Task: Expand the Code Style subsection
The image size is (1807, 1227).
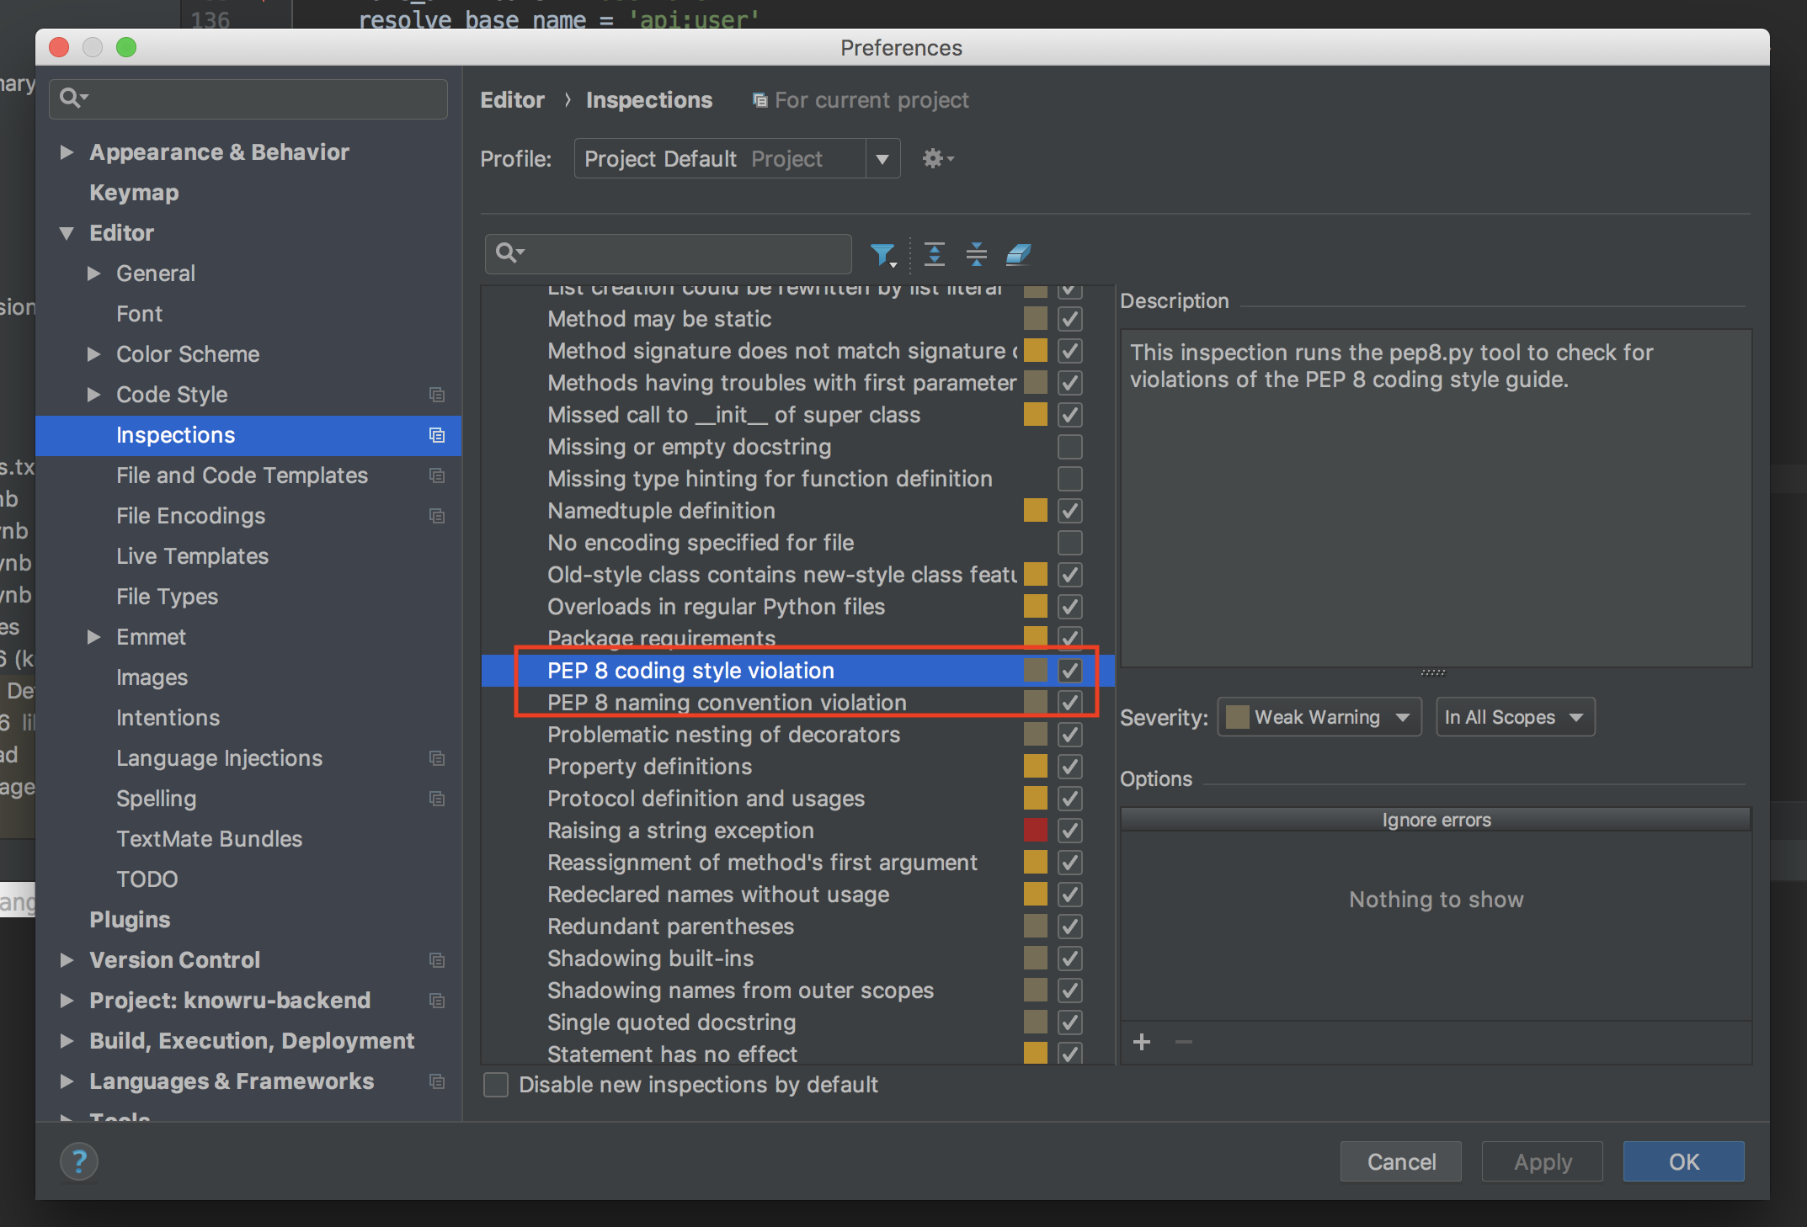Action: tap(93, 395)
